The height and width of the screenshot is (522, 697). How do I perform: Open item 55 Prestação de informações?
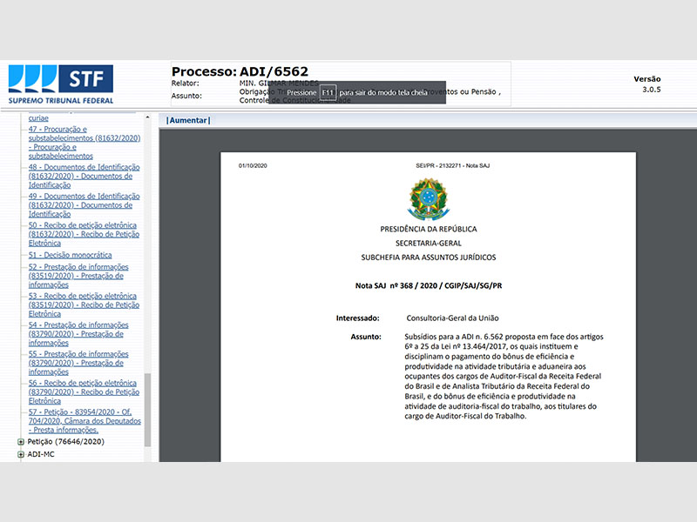pos(78,363)
